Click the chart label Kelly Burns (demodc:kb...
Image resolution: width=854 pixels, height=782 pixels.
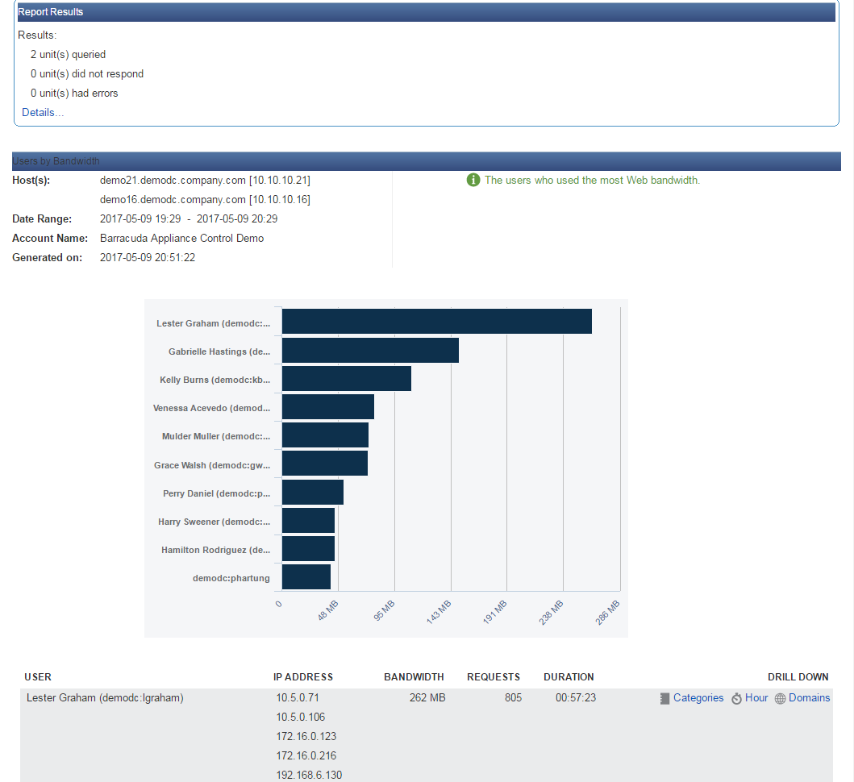[x=215, y=380]
